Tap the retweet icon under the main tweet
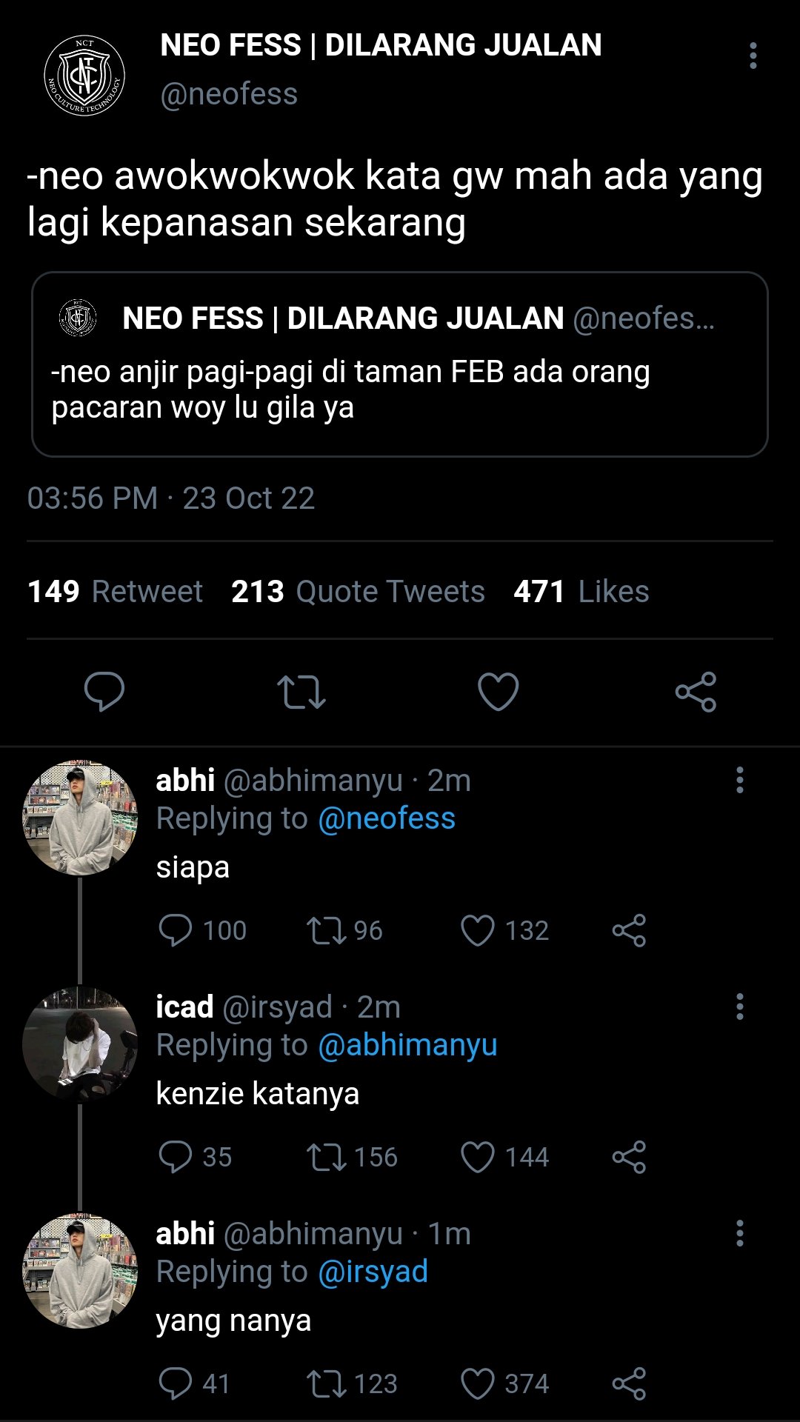This screenshot has height=1422, width=800. [301, 692]
